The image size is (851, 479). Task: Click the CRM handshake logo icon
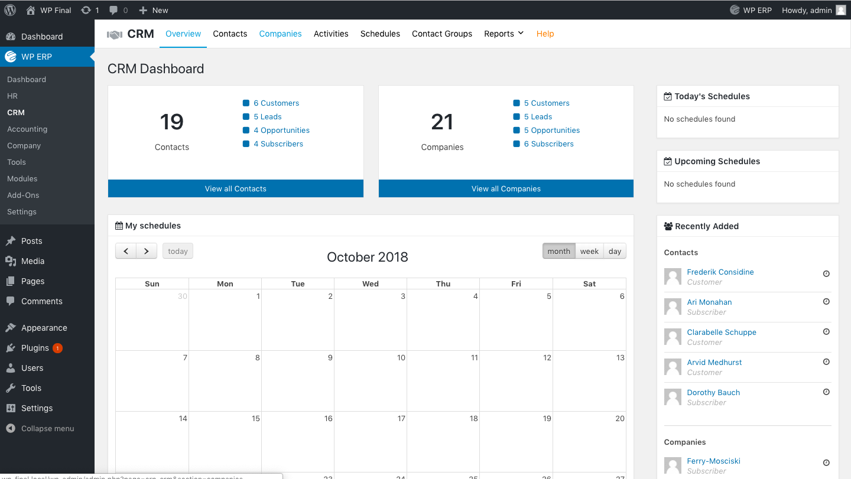tap(114, 34)
